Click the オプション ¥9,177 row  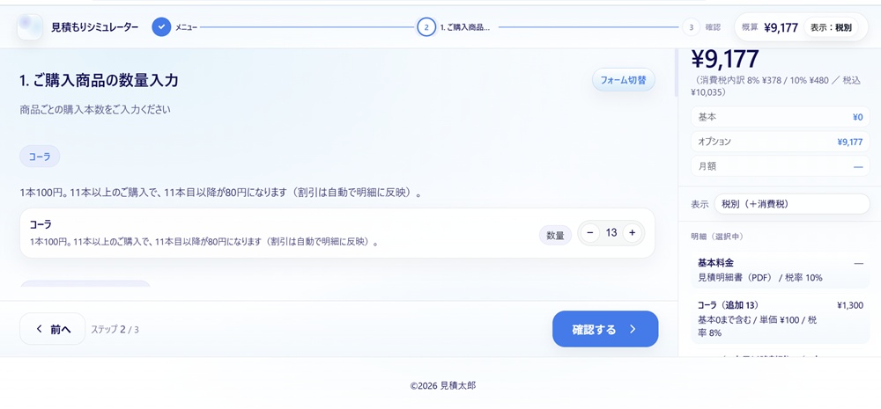point(780,142)
